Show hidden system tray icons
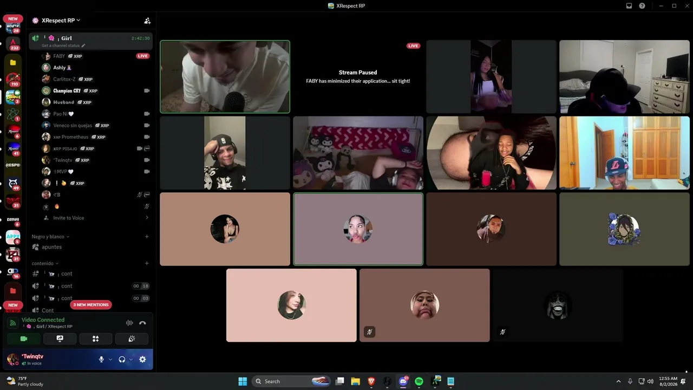This screenshot has width=693, height=390. tap(618, 381)
